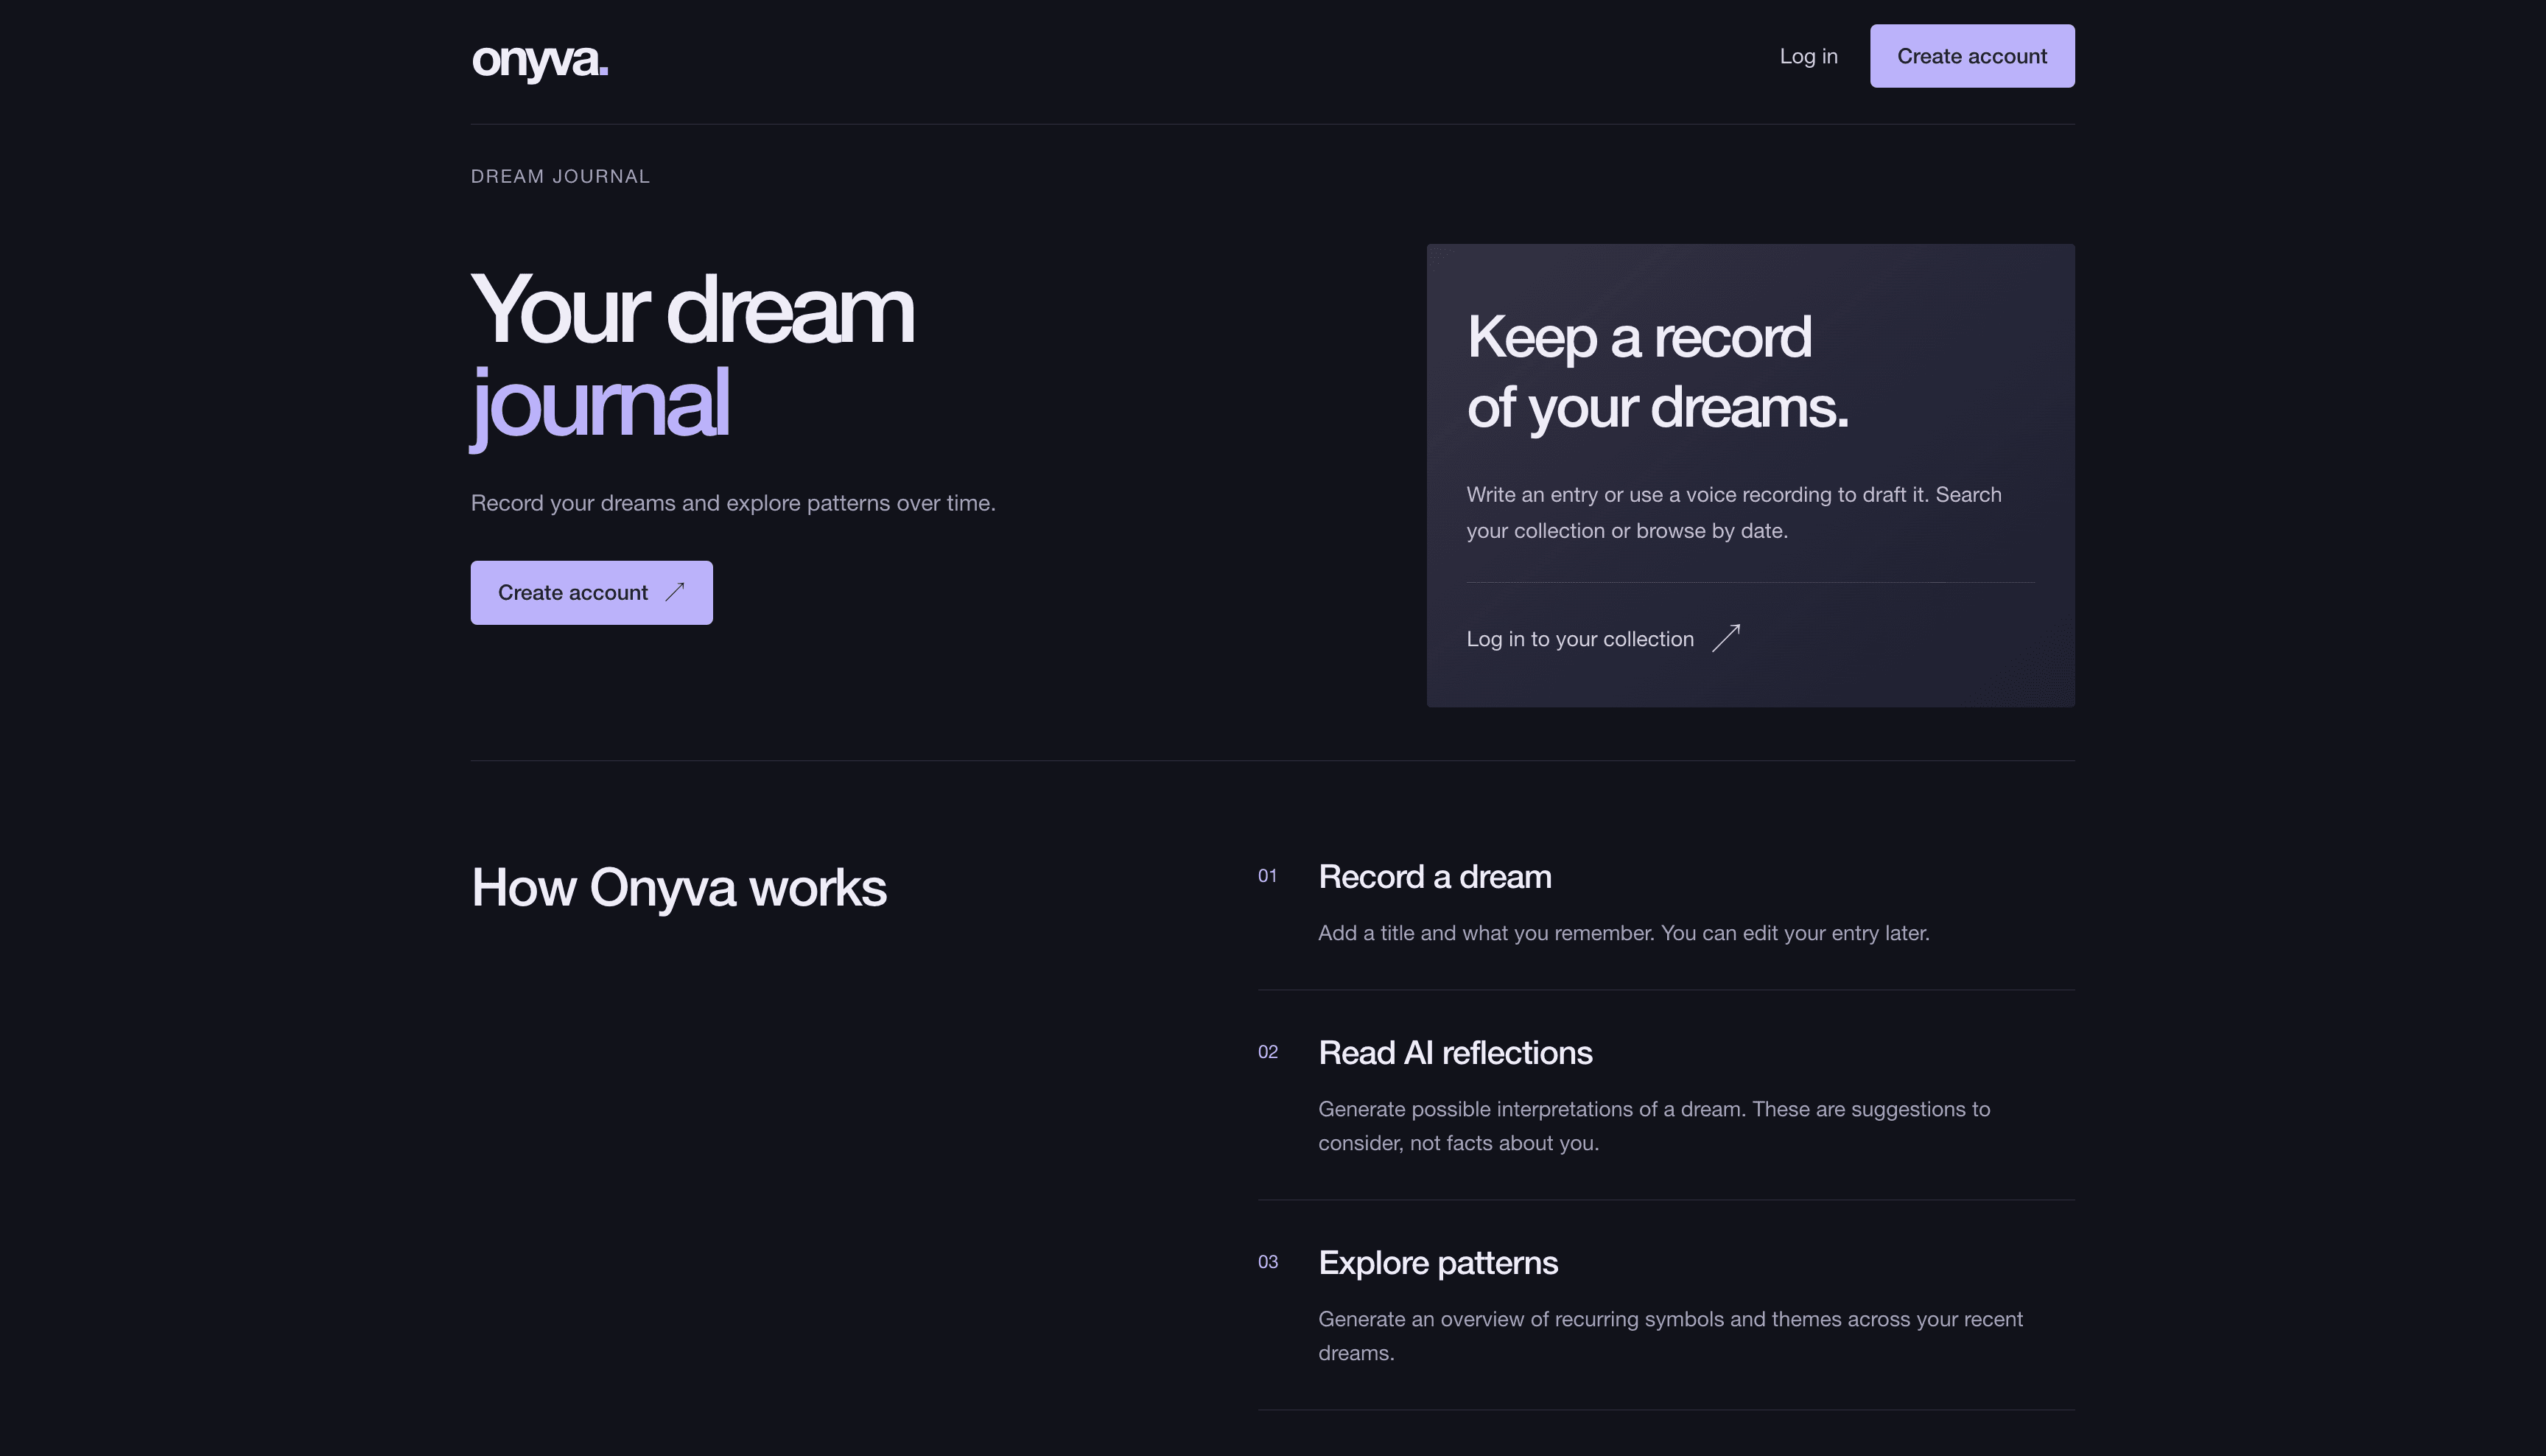Click the 'How Onyva works' heading
The width and height of the screenshot is (2546, 1456).
point(678,888)
